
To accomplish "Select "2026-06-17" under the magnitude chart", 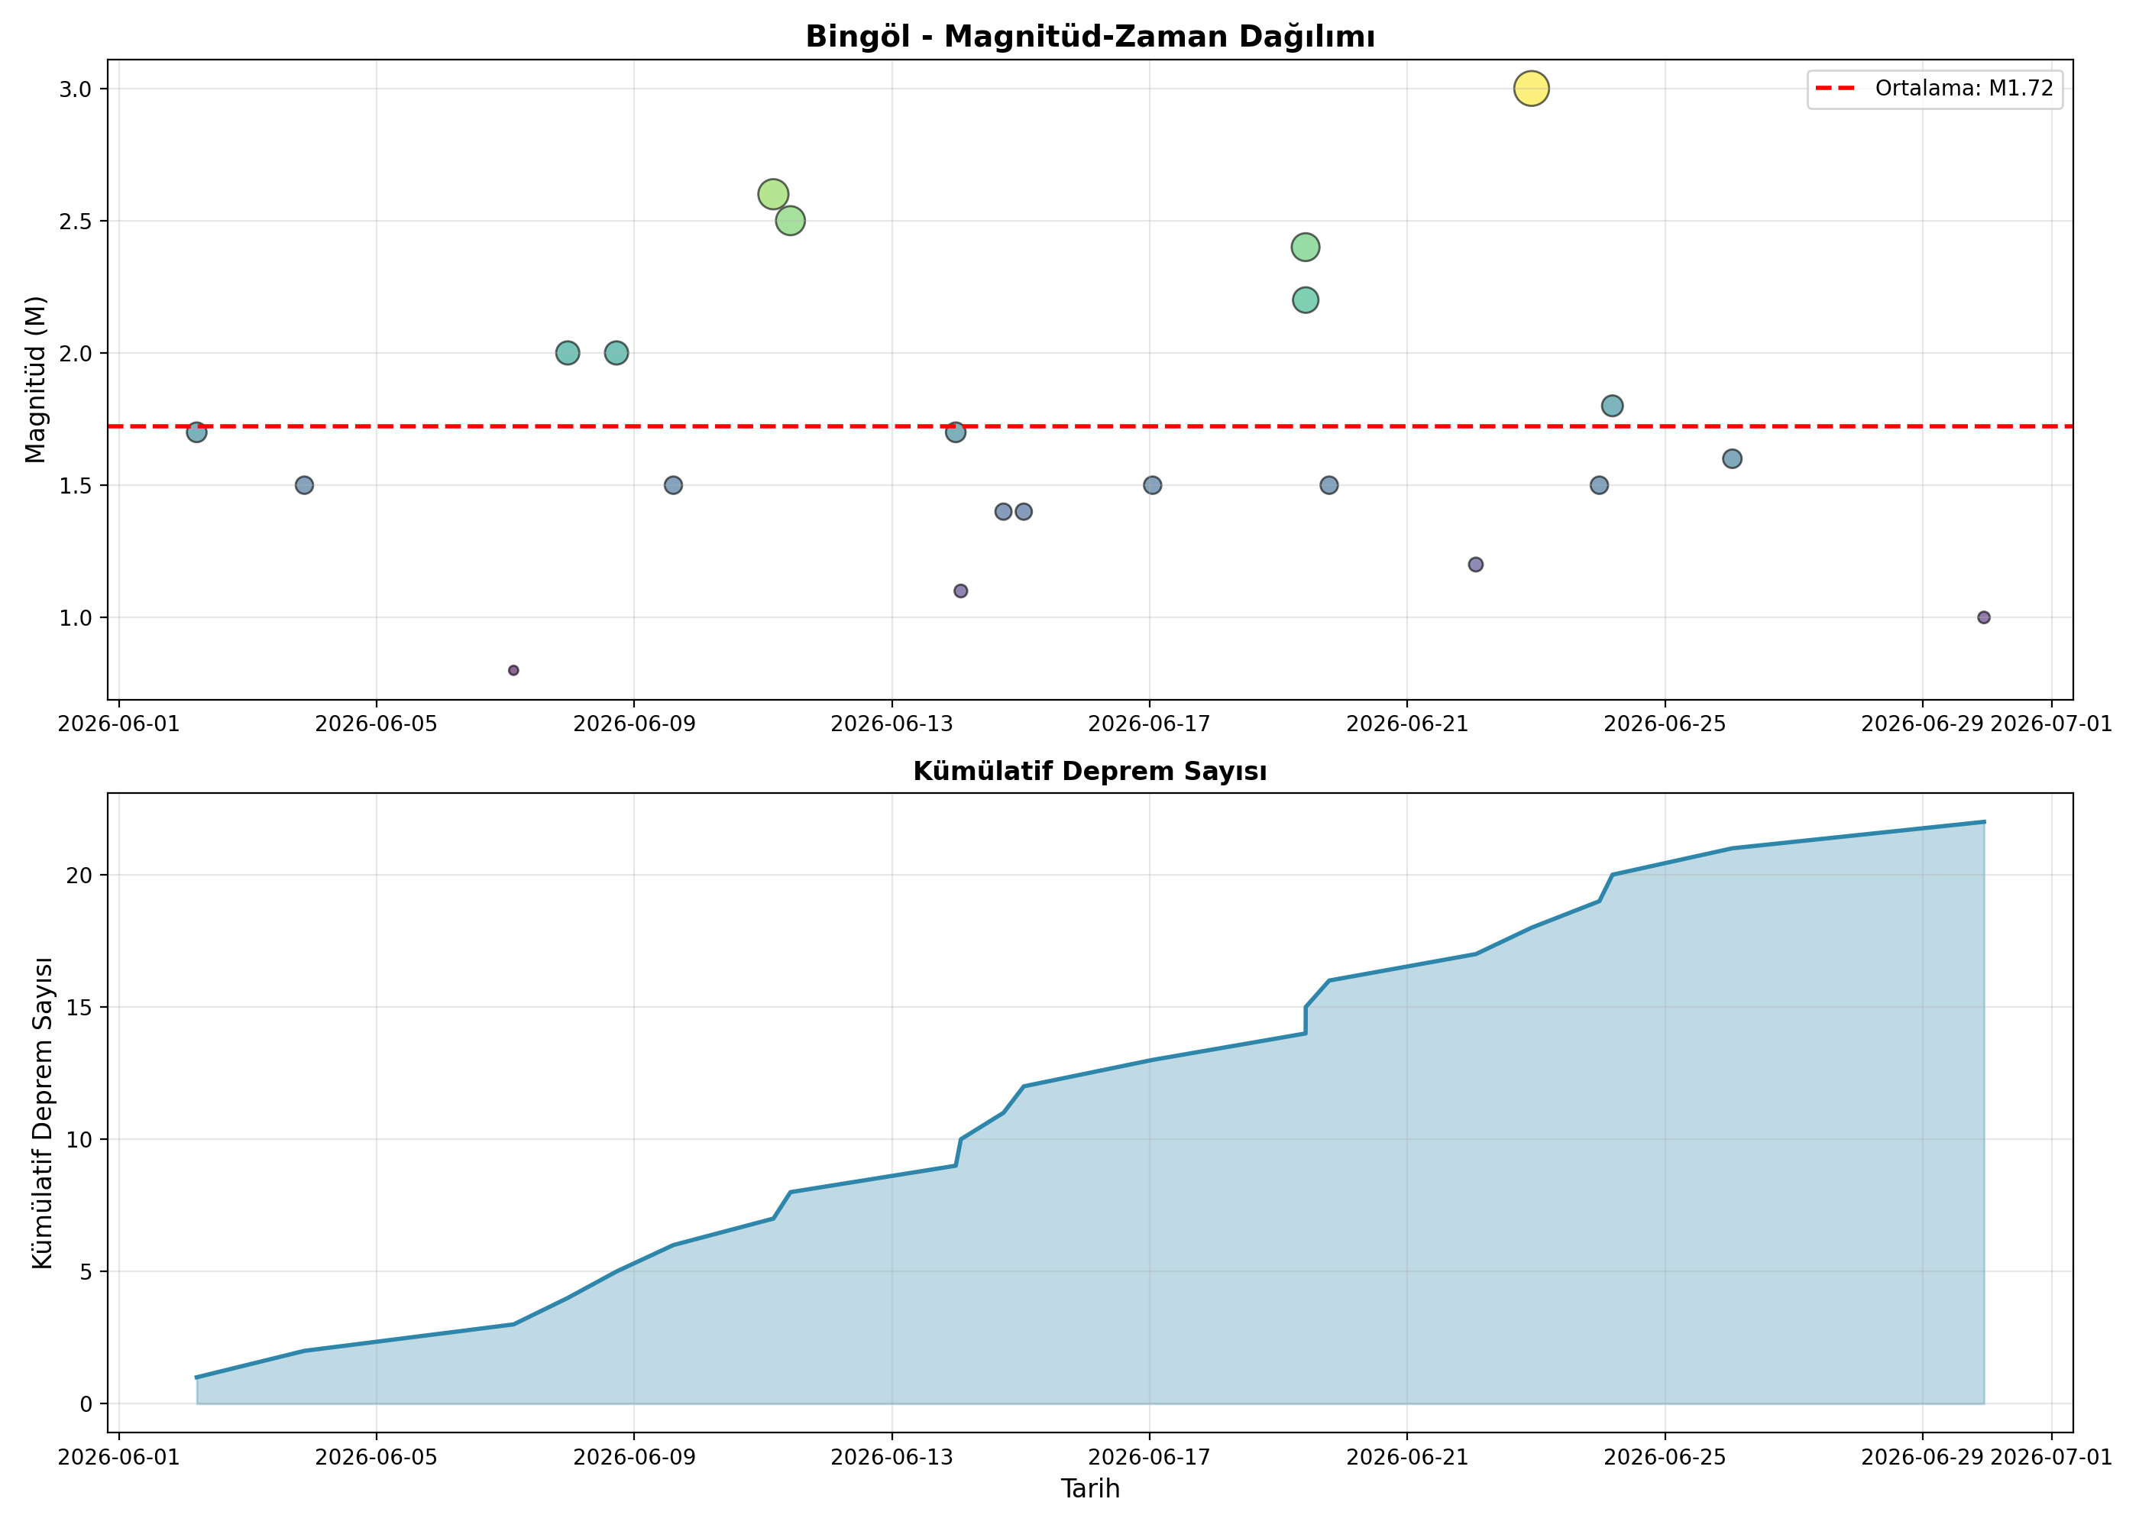I will tap(1150, 724).
